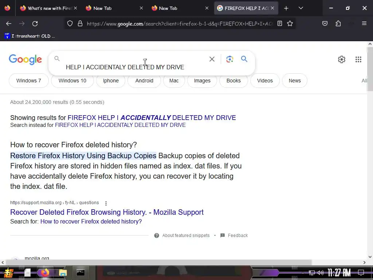Screen dimensions: 373x280
Task: Bookmark this page with star icon
Action: [x=290, y=24]
